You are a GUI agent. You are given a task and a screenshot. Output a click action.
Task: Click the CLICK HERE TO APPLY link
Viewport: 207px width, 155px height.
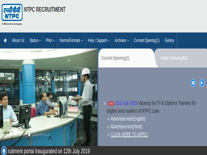point(129,135)
